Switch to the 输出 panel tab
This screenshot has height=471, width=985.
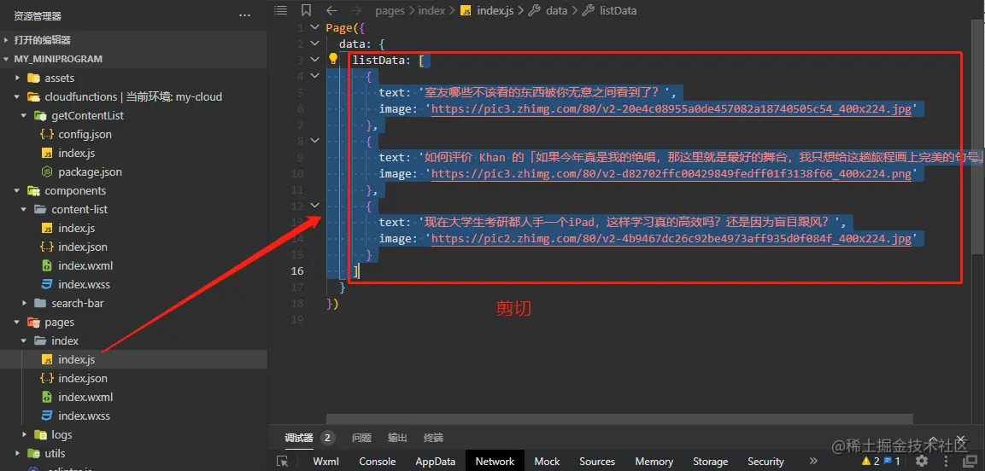pos(397,438)
